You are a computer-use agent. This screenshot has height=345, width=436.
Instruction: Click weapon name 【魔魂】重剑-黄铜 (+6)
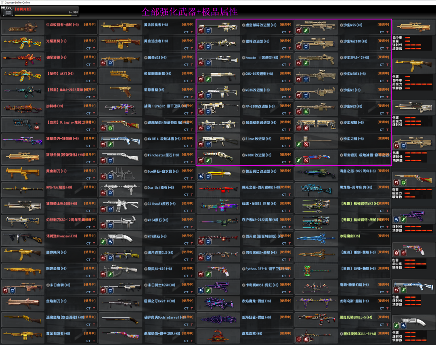[358, 252]
